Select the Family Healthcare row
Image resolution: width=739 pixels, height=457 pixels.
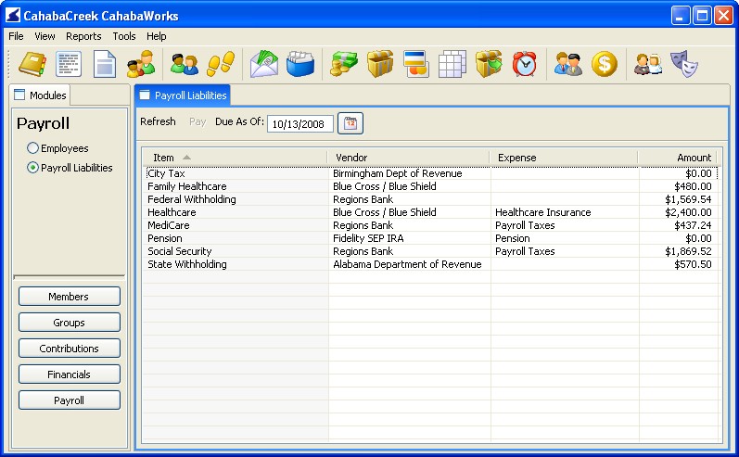click(x=431, y=186)
